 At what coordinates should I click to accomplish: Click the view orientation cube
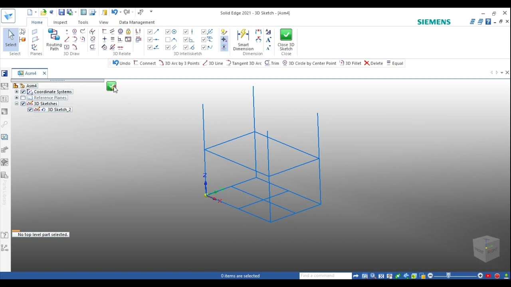coord(486,249)
